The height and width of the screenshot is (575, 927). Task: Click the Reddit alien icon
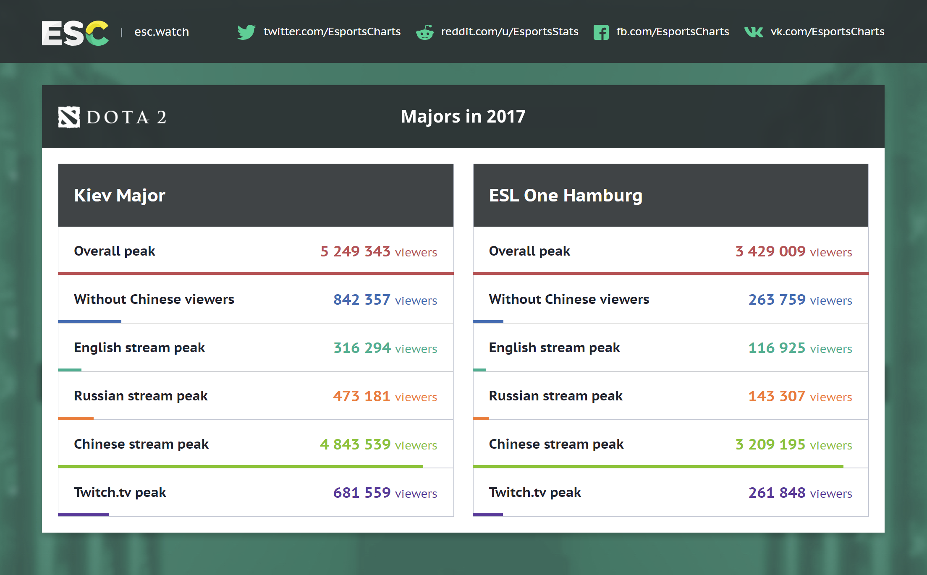425,32
